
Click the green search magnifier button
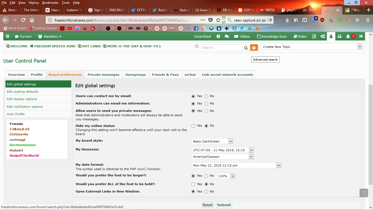click(x=246, y=48)
